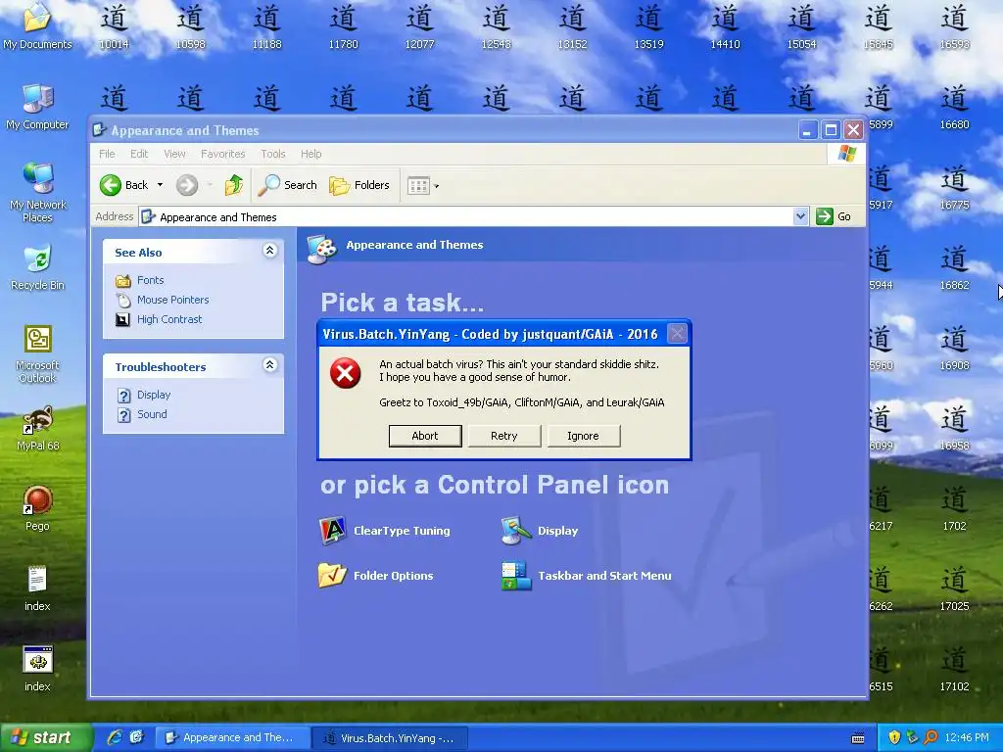
Task: Click the on-screen keyboard tray icon
Action: coord(858,738)
